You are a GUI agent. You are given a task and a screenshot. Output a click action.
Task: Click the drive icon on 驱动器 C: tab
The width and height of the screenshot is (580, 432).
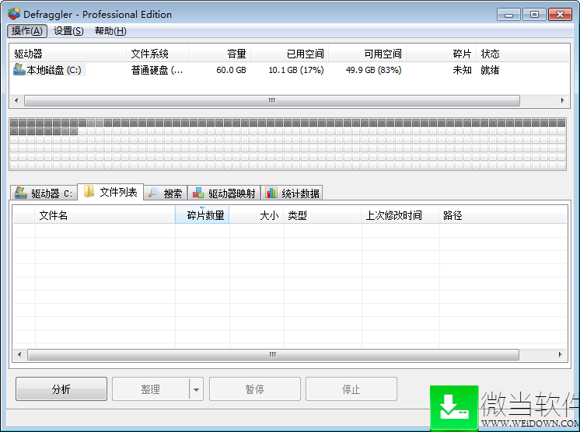click(21, 193)
